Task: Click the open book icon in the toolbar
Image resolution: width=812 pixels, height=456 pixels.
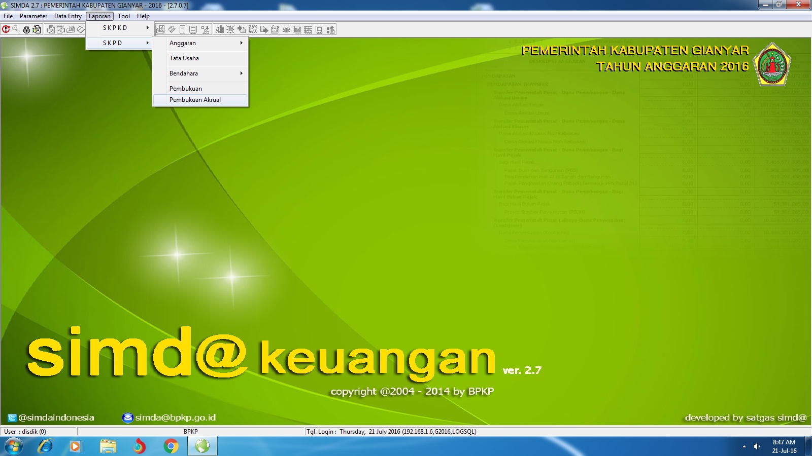Action: [x=286, y=29]
